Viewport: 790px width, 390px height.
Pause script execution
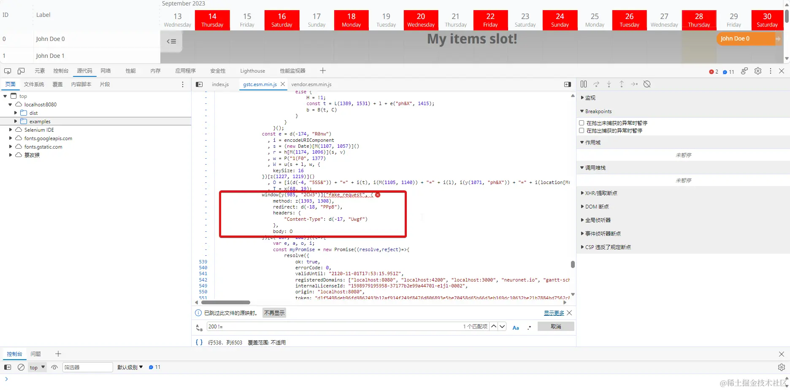click(x=584, y=84)
